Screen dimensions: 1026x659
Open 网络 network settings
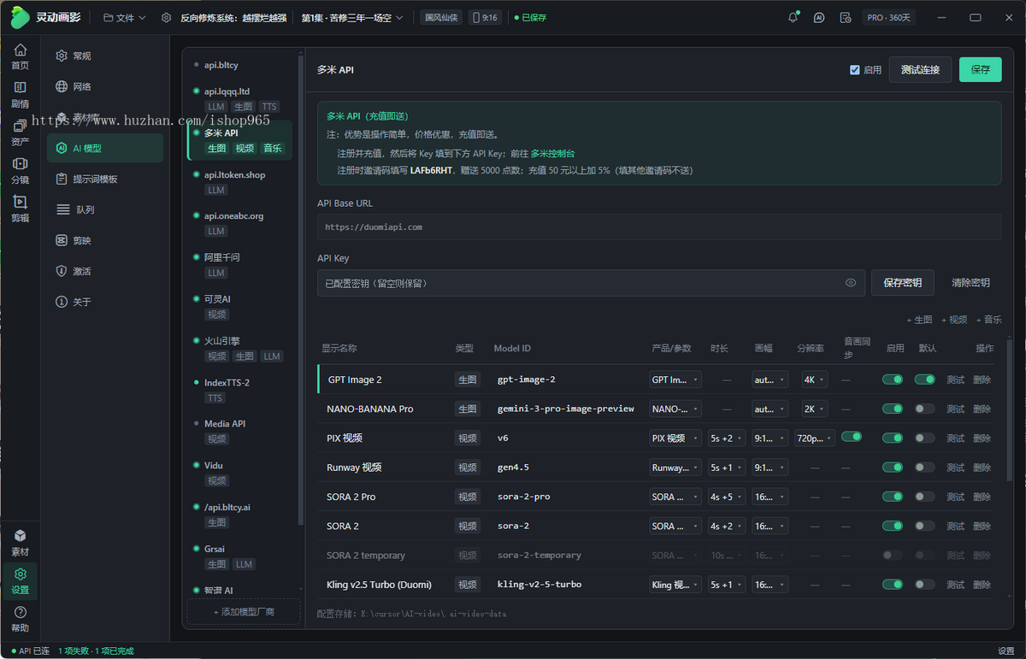tap(105, 86)
